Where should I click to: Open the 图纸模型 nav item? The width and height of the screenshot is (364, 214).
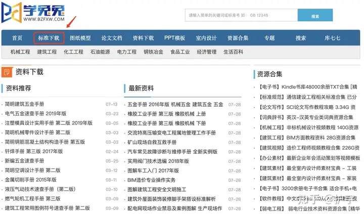tap(80, 38)
